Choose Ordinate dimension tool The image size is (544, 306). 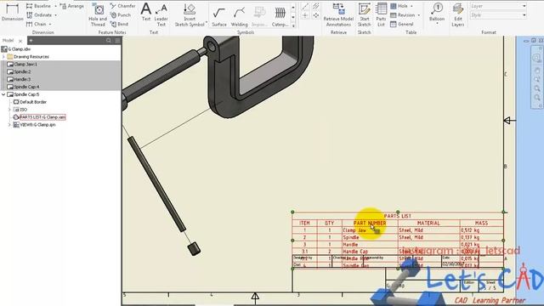pos(39,15)
